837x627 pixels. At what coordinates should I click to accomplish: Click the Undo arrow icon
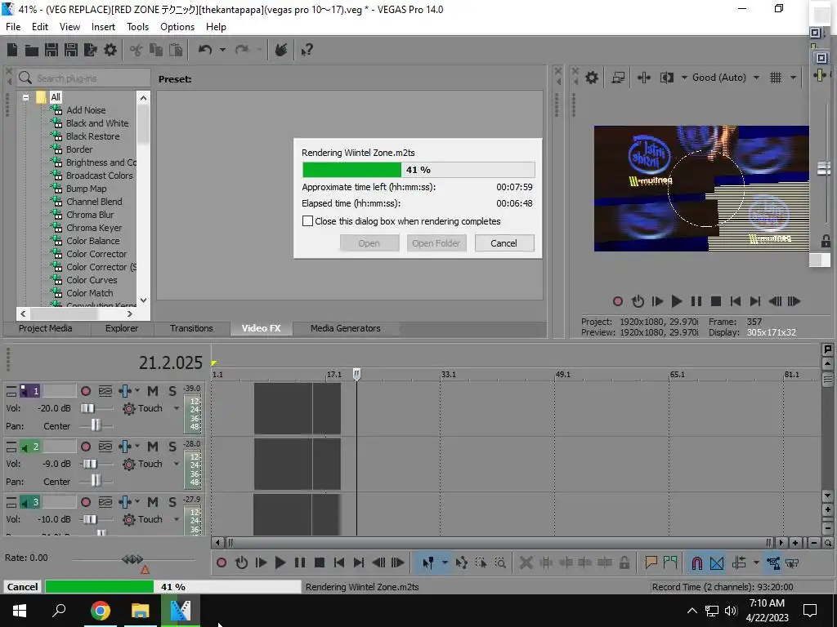(x=205, y=50)
